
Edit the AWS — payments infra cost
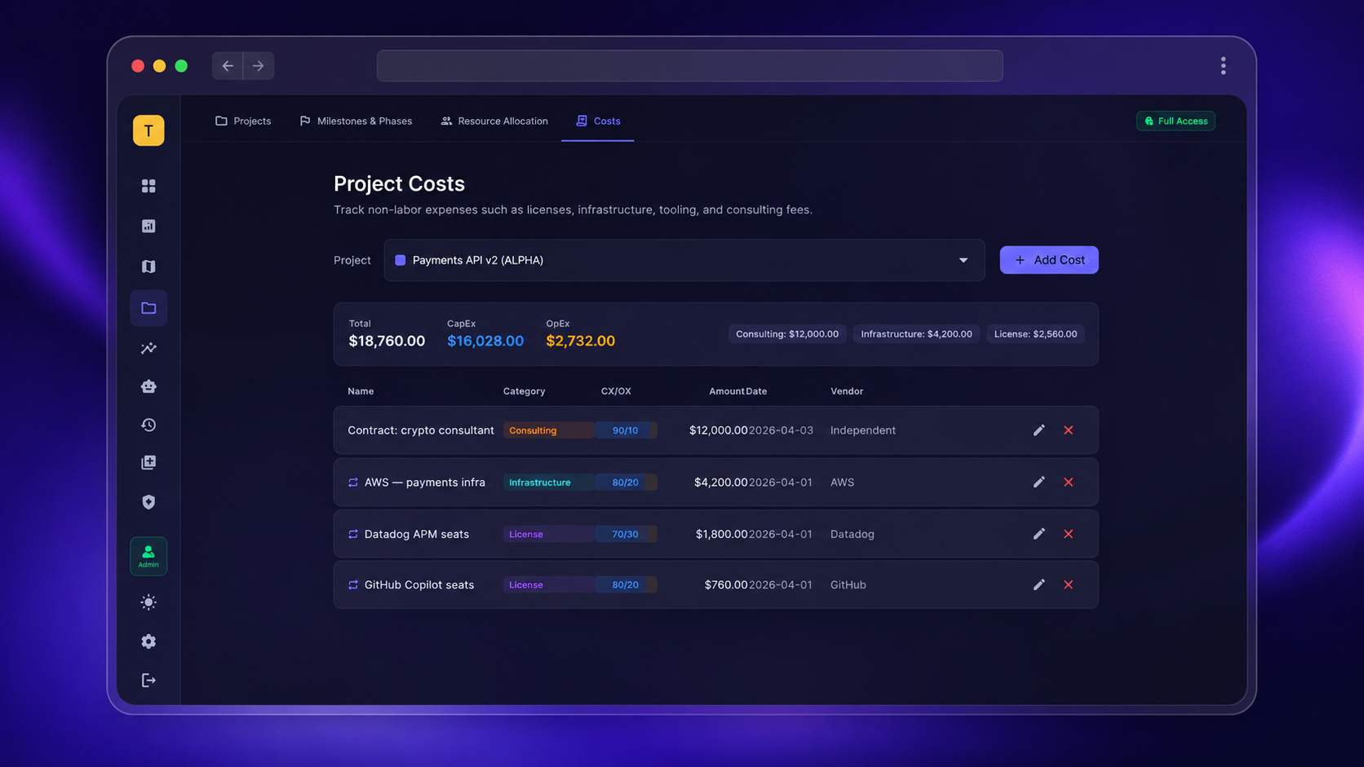tap(1038, 483)
